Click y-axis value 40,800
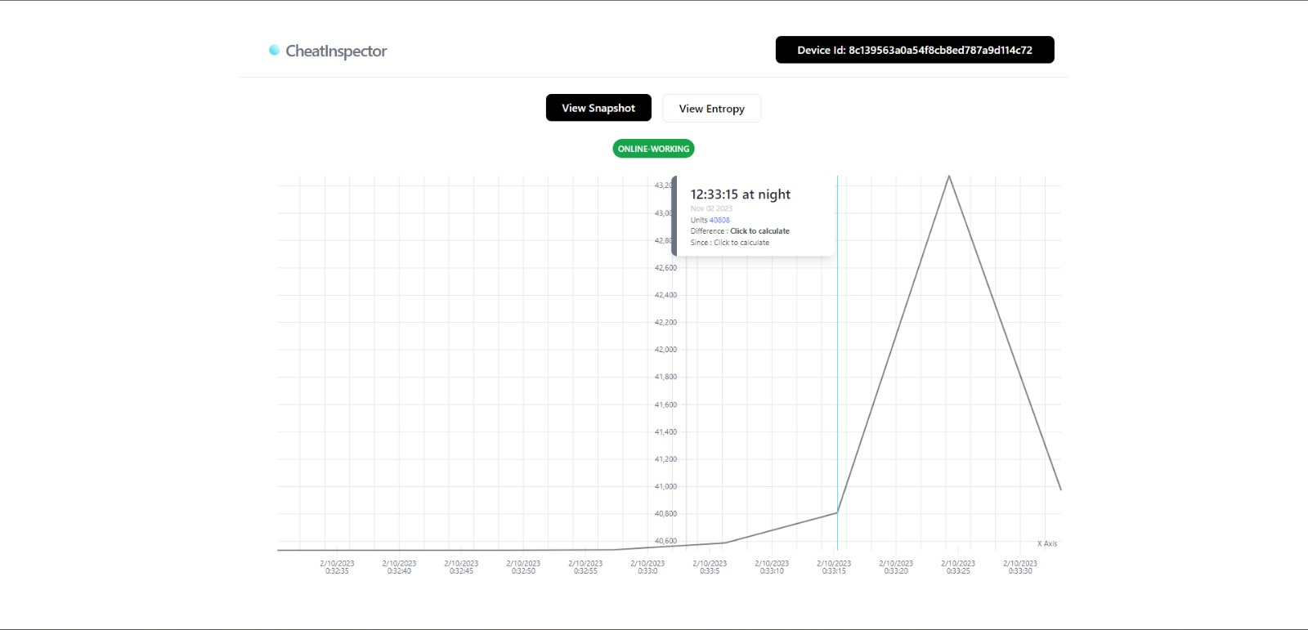The image size is (1308, 630). (x=665, y=514)
